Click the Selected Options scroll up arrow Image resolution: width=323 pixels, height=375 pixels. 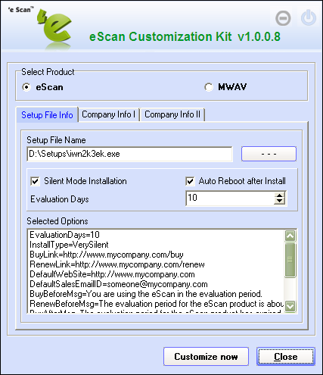click(x=290, y=236)
